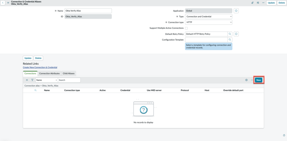Open the Connection type dropdown
The width and height of the screenshot is (287, 141).
coord(209,22)
